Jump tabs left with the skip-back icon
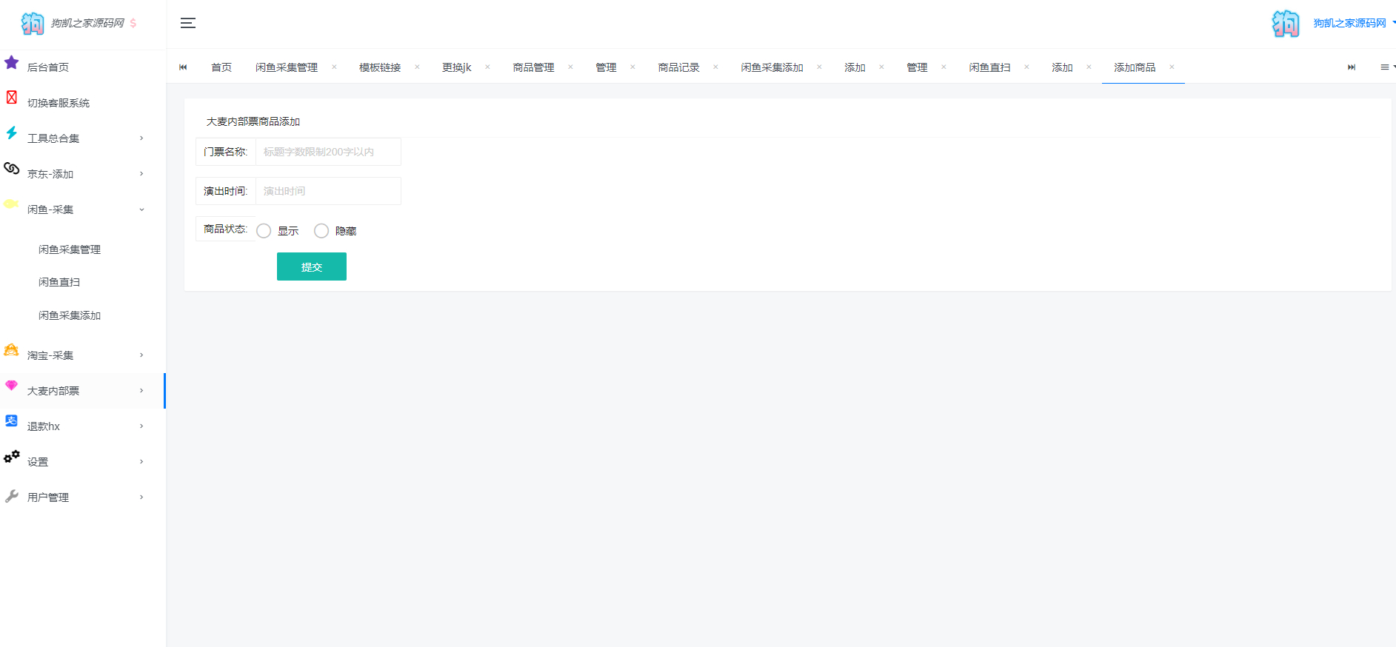The width and height of the screenshot is (1396, 647). (x=183, y=67)
